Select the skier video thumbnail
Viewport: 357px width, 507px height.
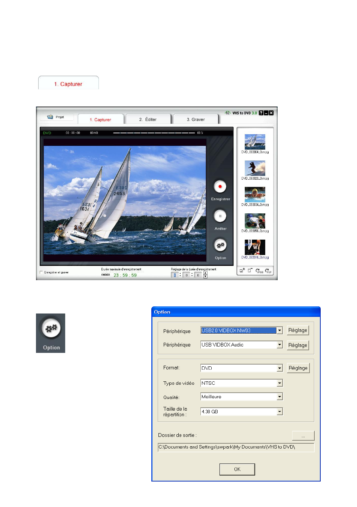pos(255,168)
